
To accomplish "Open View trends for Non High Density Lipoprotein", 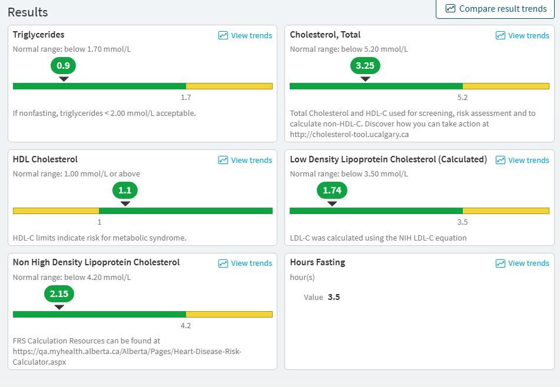I will (x=245, y=263).
